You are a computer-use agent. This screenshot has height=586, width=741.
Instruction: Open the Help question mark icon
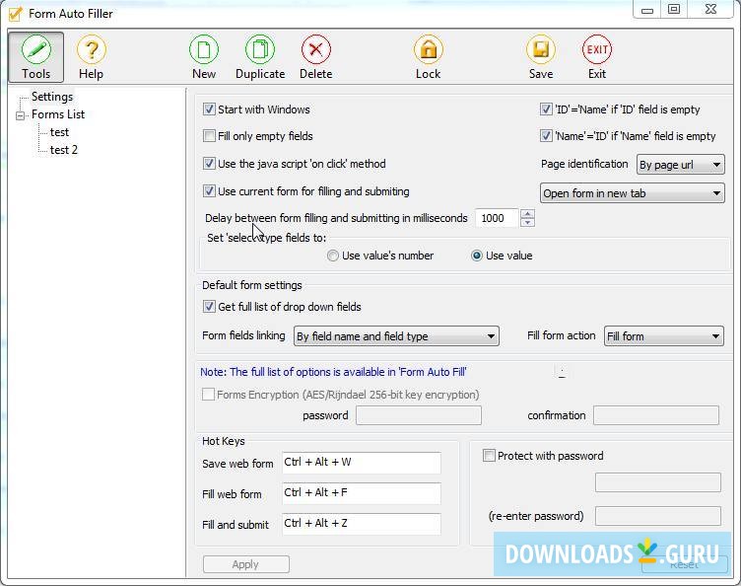pyautogui.click(x=92, y=49)
